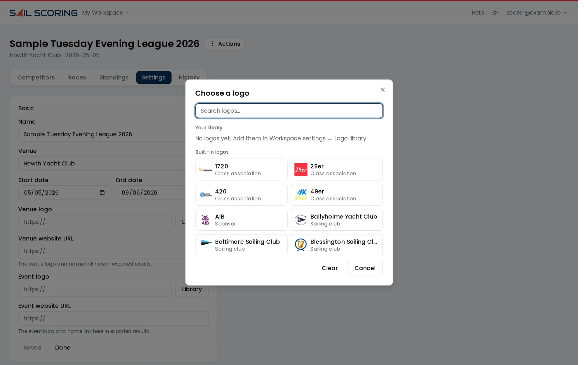Select the 420 class association name

(x=221, y=191)
